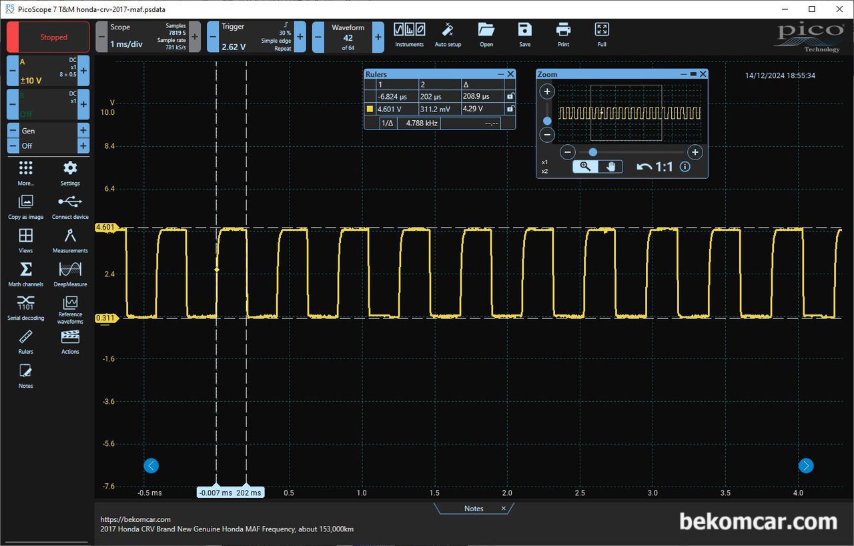Open Scope 1 ms/div settings
854x546 pixels.
pyautogui.click(x=148, y=37)
